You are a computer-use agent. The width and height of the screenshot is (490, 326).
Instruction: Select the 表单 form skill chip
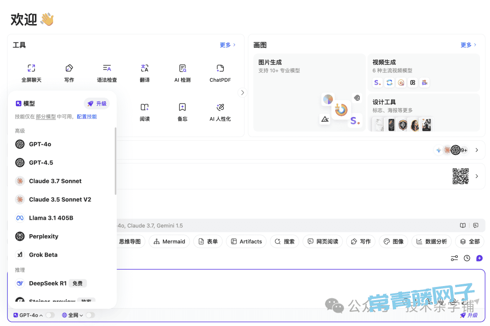pyautogui.click(x=208, y=242)
